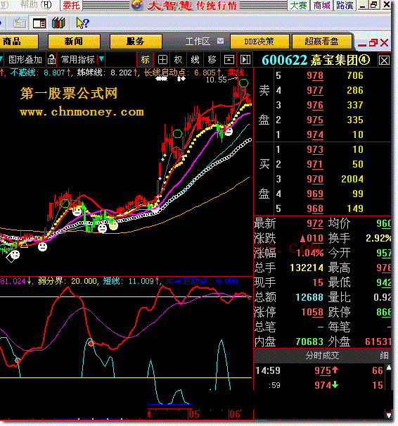
Task: Click the 06 month marker on time axis
Action: 235,414
